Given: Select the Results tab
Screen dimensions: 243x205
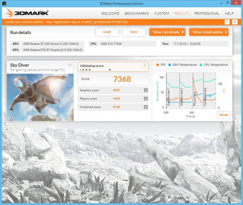Looking at the screenshot, I should 181,13.
